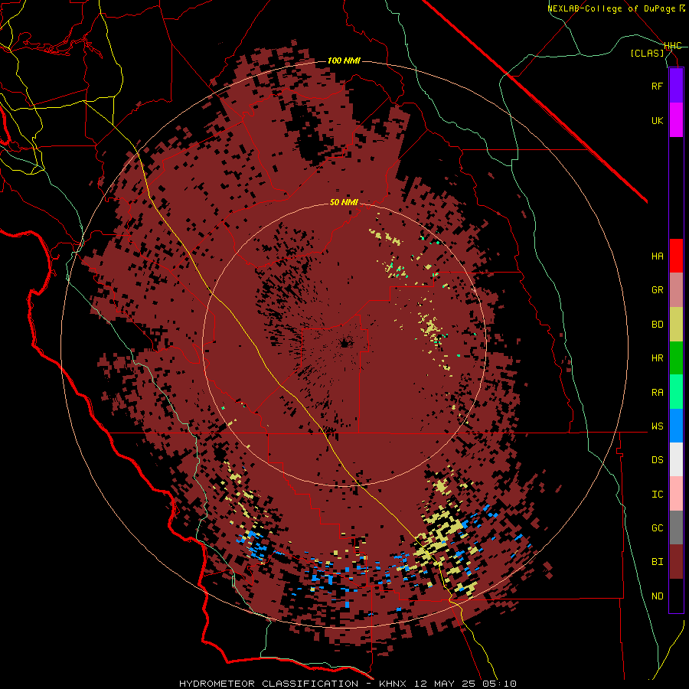
Task: Select the GR pink legend swatch
Action: point(676,290)
